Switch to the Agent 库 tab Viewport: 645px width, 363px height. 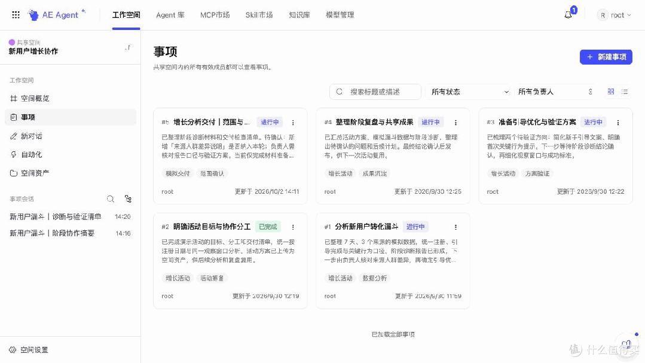click(170, 15)
